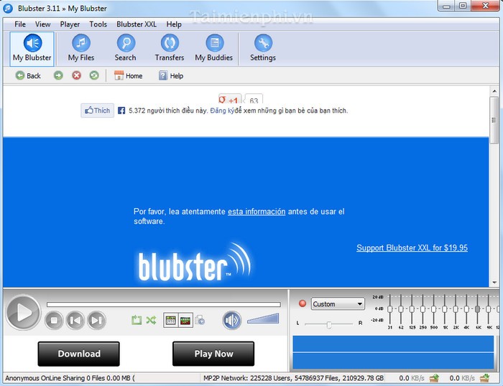Adjust the 62 Hz equalizer band
503x386 pixels.
[x=401, y=309]
